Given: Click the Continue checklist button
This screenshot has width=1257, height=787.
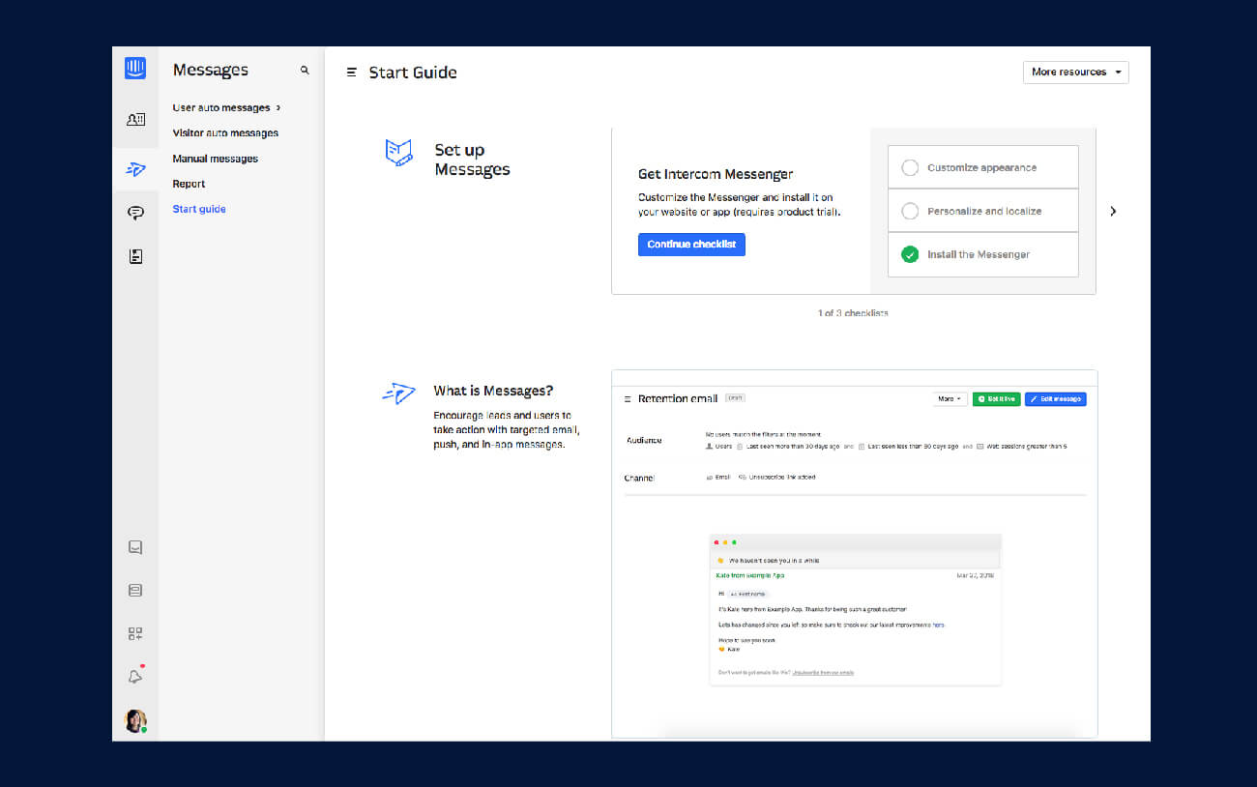Looking at the screenshot, I should tap(691, 245).
